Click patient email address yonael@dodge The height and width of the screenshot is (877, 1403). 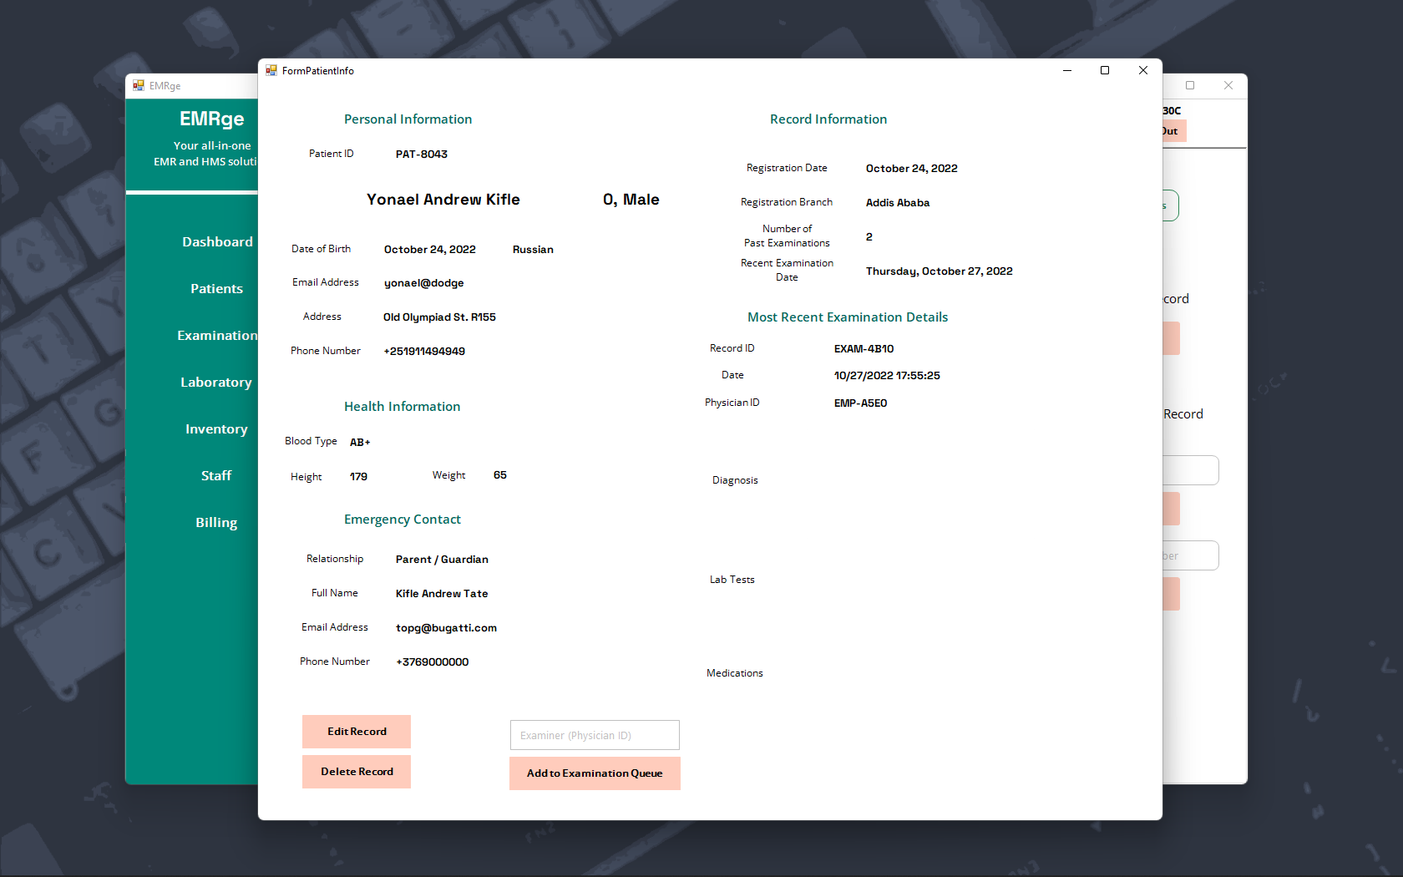[x=423, y=282]
